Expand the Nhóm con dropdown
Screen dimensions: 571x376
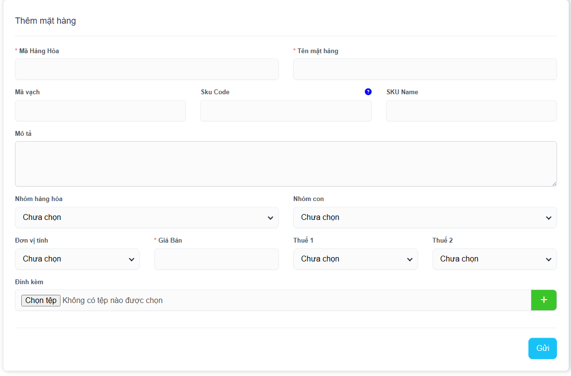(x=424, y=217)
